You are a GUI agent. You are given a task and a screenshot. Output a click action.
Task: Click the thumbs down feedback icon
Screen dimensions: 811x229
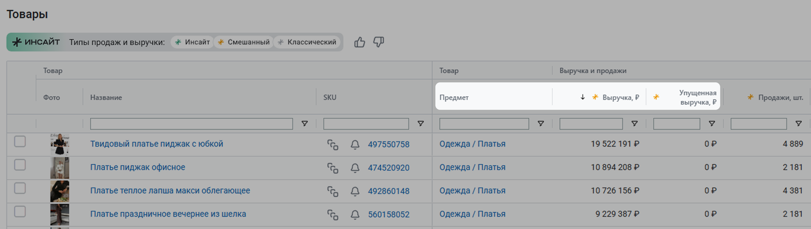tap(379, 42)
